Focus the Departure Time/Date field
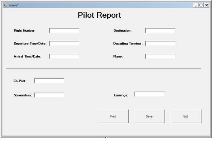 click(64, 43)
